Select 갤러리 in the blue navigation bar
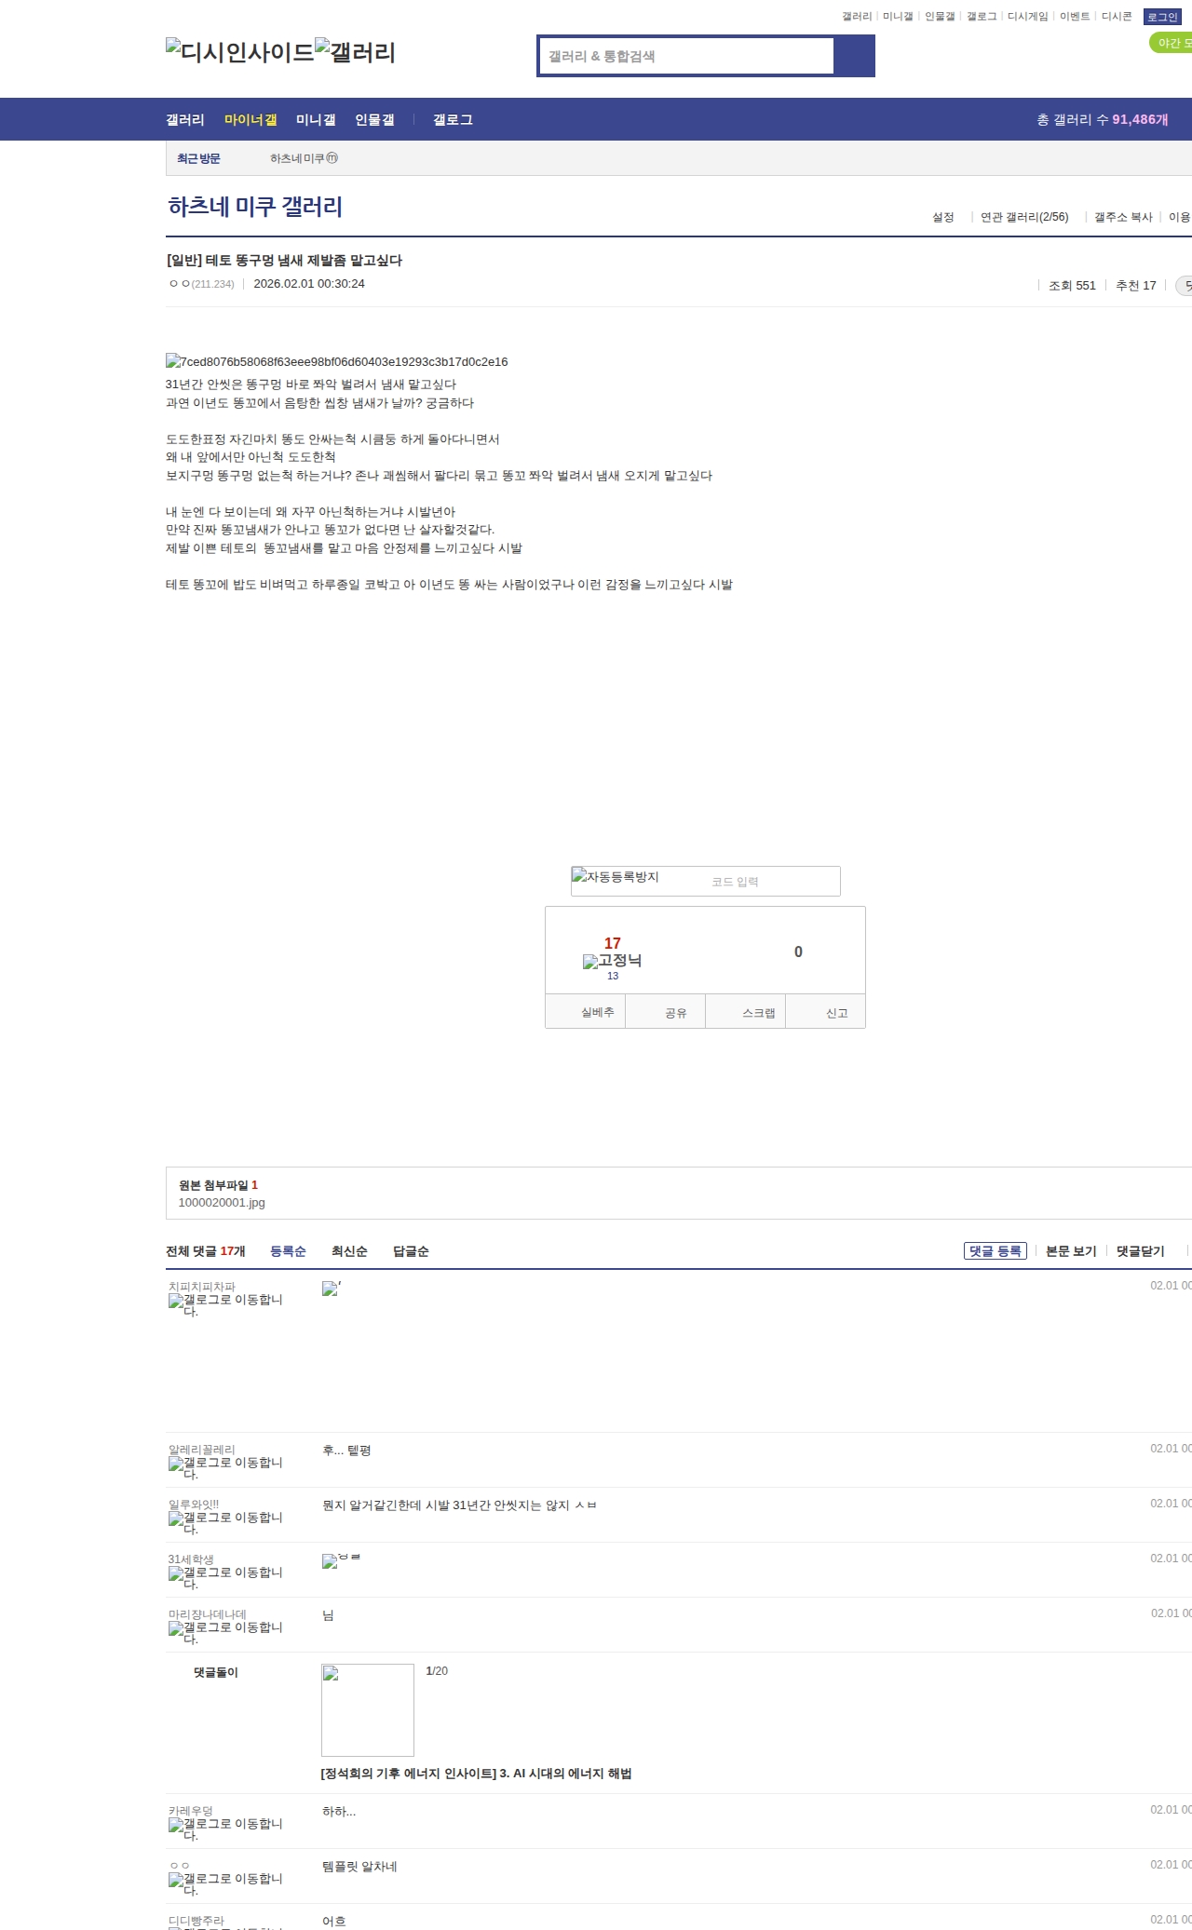The width and height of the screenshot is (1192, 1930). tap(185, 119)
